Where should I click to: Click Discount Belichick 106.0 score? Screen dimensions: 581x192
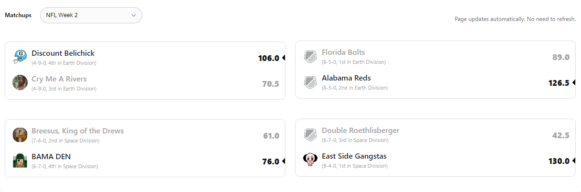(x=268, y=58)
